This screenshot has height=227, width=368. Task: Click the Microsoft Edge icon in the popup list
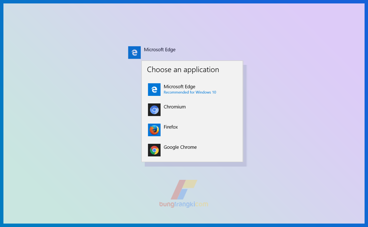(x=154, y=89)
